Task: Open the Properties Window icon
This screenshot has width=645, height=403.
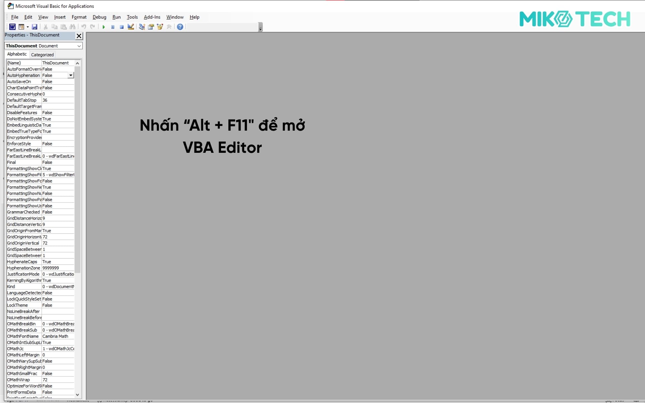Action: click(151, 27)
